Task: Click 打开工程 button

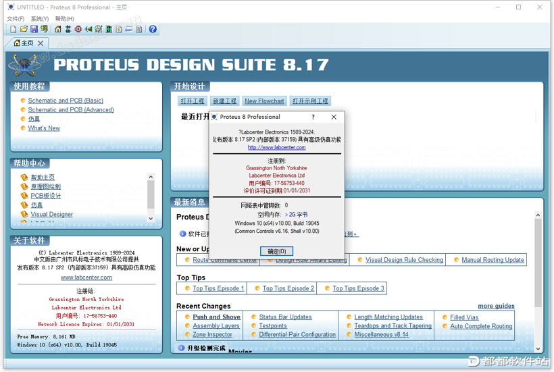Action: [x=193, y=101]
